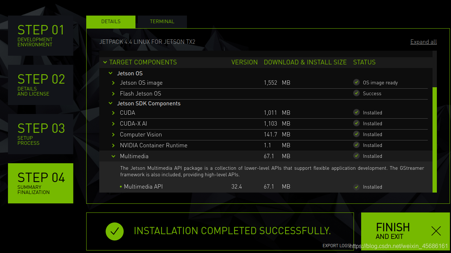This screenshot has height=253, width=451.
Task: Click Multimedia row Installed check icon
Action: [356, 156]
